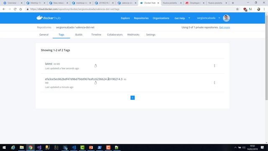Screen dimensions: 268x151
Task: Open the Collaborators tab
Action: point(115,34)
